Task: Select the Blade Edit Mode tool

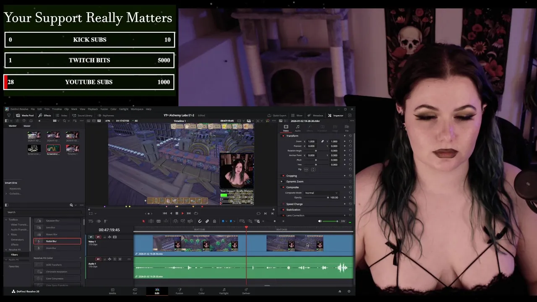Action: (159, 221)
